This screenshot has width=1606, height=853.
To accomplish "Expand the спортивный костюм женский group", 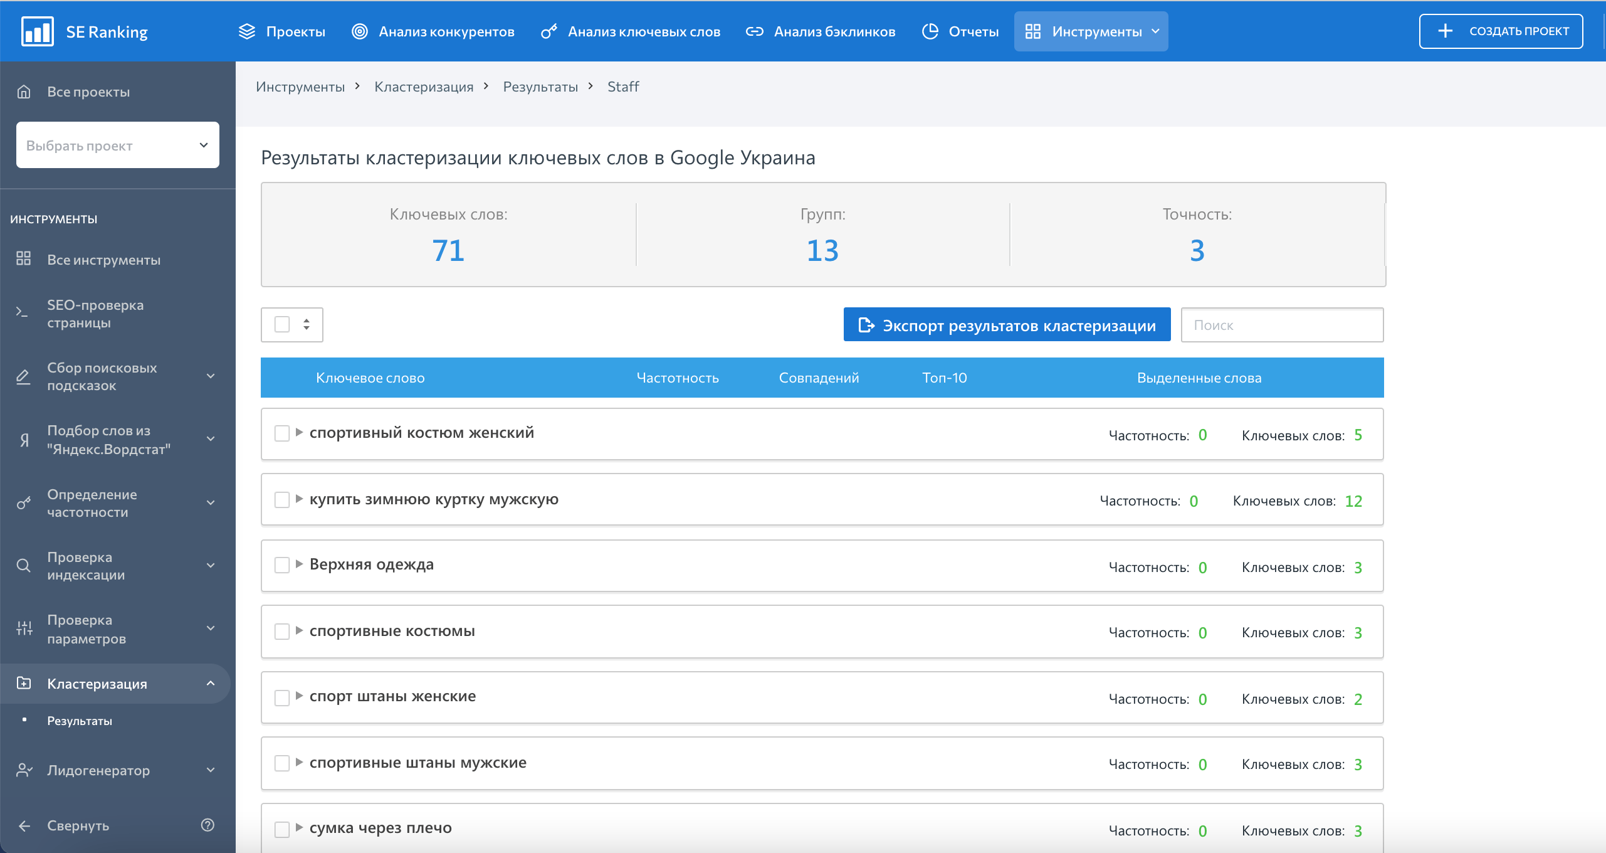I will pos(299,432).
